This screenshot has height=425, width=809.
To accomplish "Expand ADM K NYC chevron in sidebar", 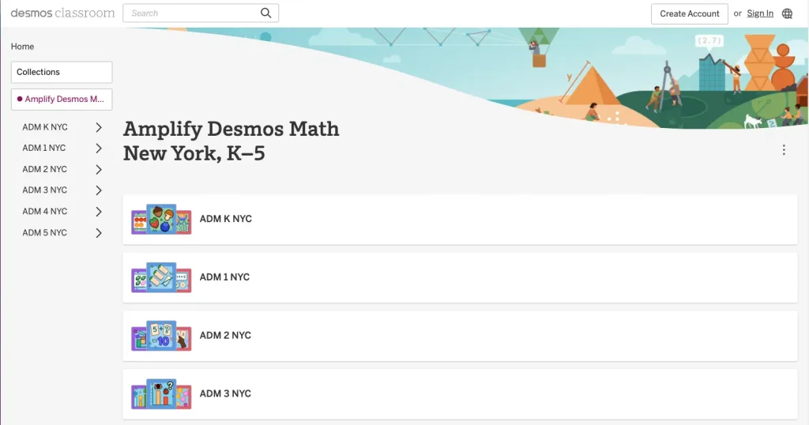I will 99,127.
